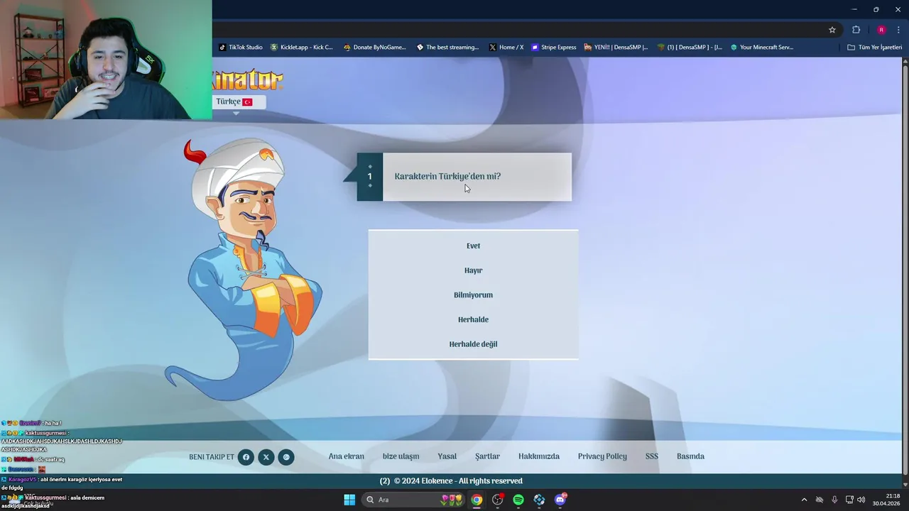Open Discord from the taskbar
This screenshot has height=511, width=909.
click(x=560, y=500)
